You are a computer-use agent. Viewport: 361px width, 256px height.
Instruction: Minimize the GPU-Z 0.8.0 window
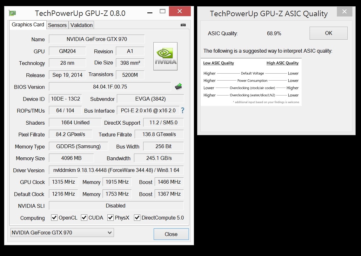point(150,13)
